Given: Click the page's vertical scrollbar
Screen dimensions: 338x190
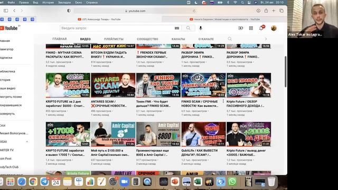Looking at the screenshot, I should coord(286,72).
